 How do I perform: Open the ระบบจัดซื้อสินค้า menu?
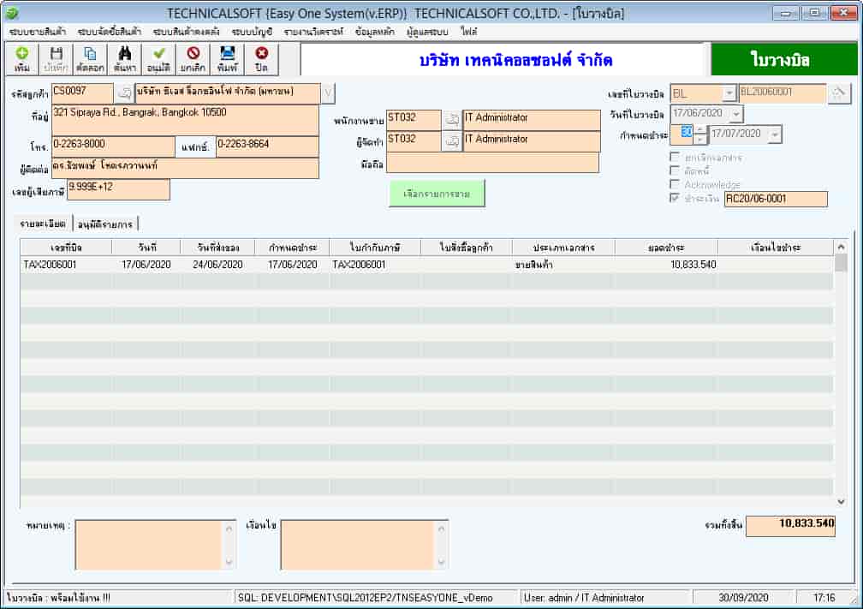point(110,32)
